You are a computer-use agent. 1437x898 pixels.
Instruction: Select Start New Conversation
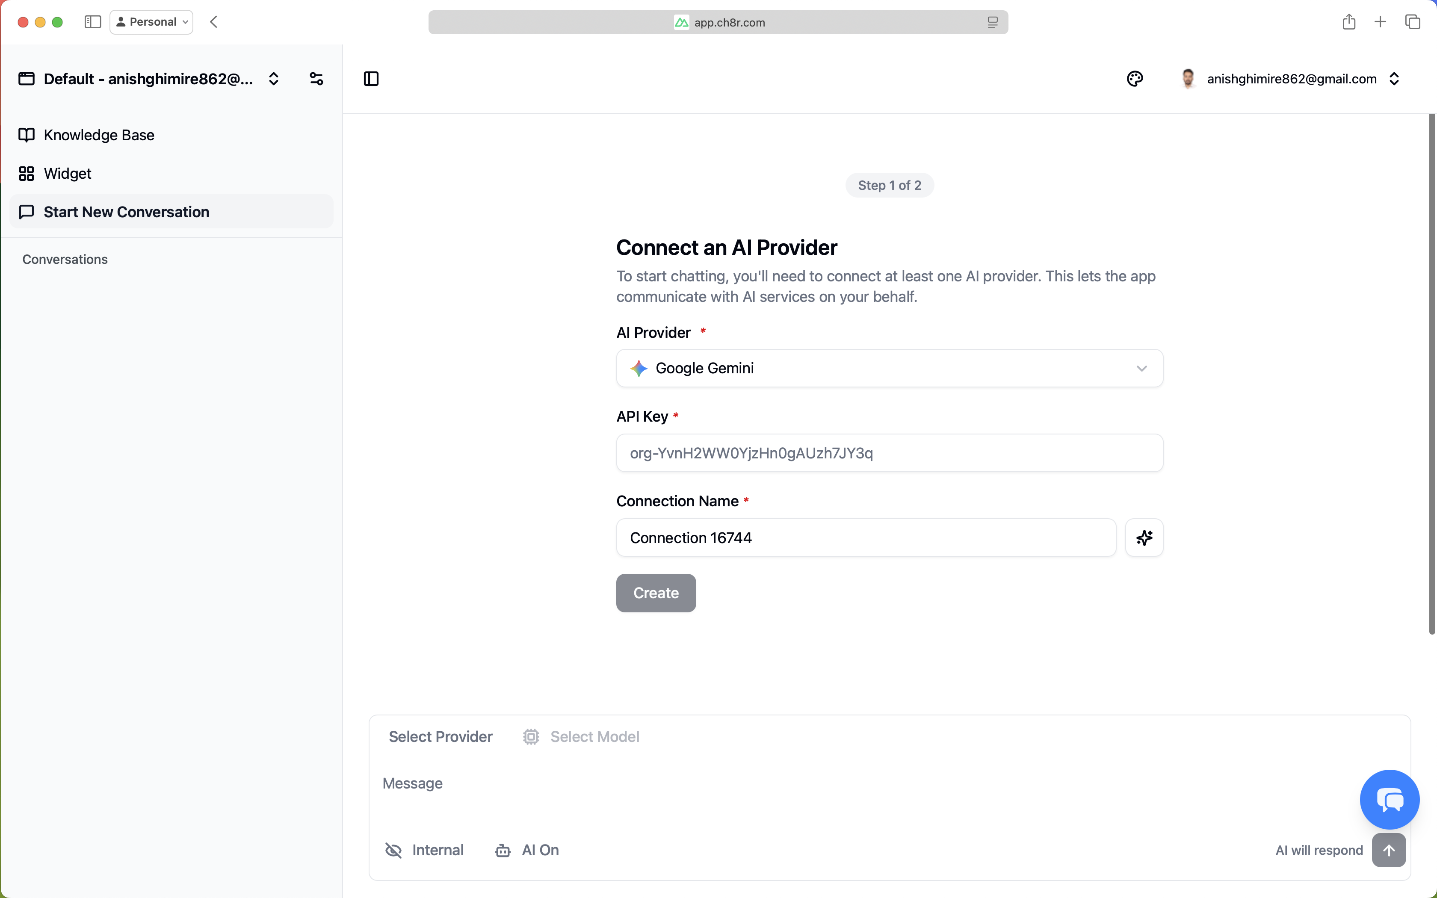point(127,211)
